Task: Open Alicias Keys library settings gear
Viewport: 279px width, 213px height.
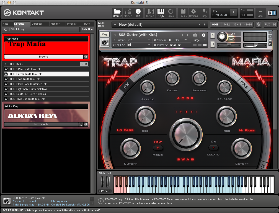Action: [86, 124]
